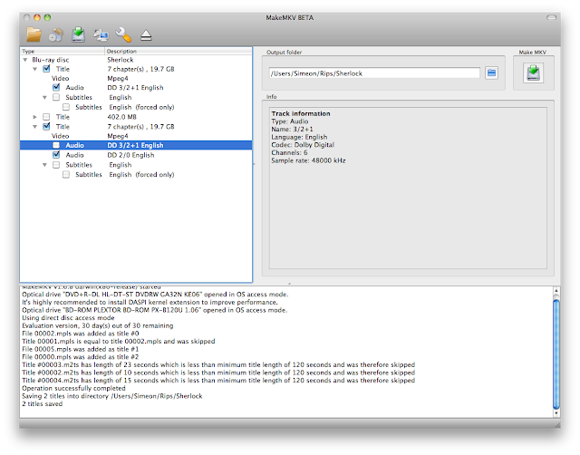This screenshot has width=580, height=455.
Task: Click the Description column header
Action: (x=179, y=51)
